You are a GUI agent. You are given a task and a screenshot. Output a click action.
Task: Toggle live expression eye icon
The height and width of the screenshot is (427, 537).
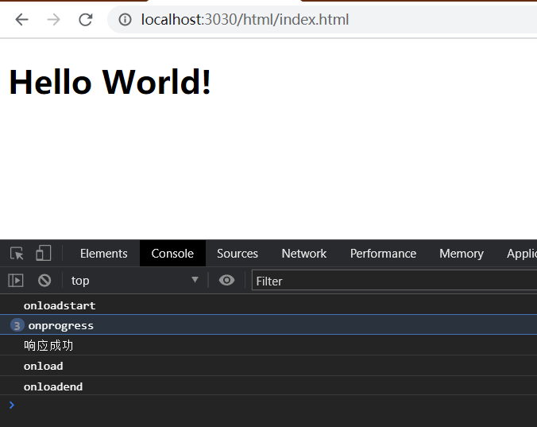coord(226,281)
